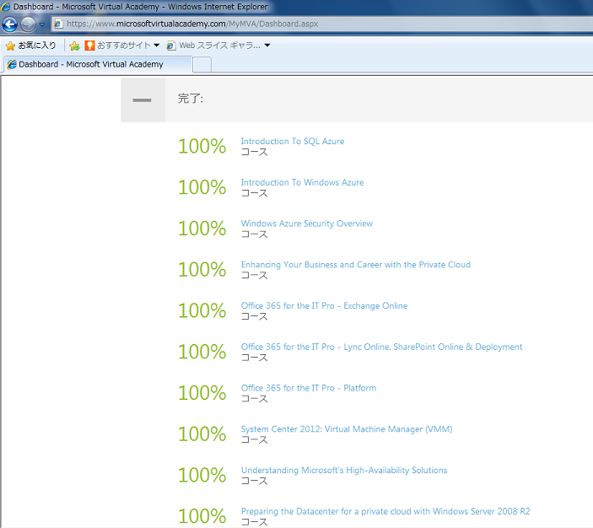Expand the Web スライス ギャラリー dropdown
This screenshot has height=528, width=593.
[218, 46]
